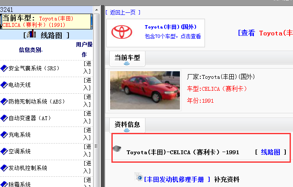Click the book icon beside 防抱死制动系统（ABS）
Viewport: 293px width, 187px height.
click(x=4, y=102)
